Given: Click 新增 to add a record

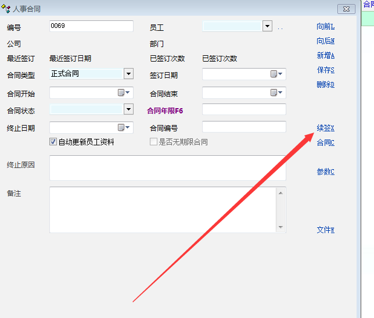Looking at the screenshot, I should (x=325, y=56).
